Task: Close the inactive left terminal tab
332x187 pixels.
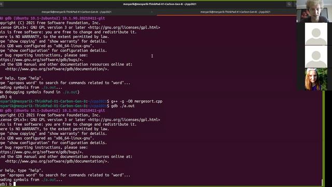Action: [x=151, y=12]
